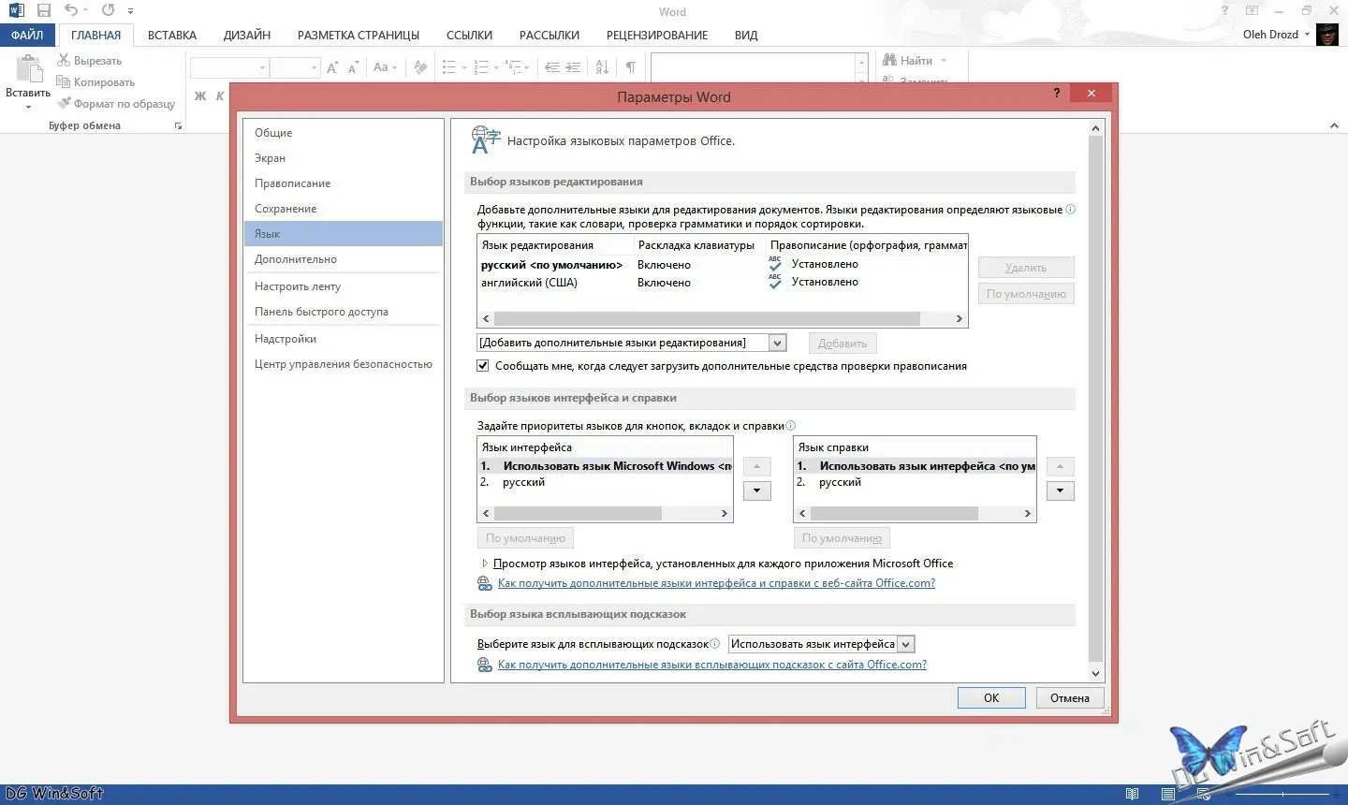Switch to the РАЗМЕТКА СТРАНИЦЫ ribbon tab
The height and width of the screenshot is (805, 1348).
(x=359, y=35)
